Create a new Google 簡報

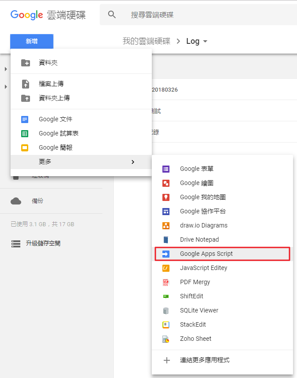(81, 147)
